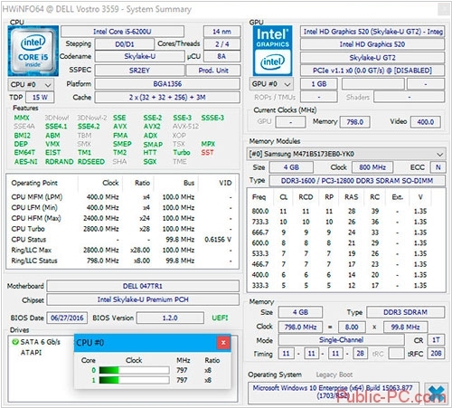
Task: Expand the Samsung memory module dropdown
Action: point(346,154)
